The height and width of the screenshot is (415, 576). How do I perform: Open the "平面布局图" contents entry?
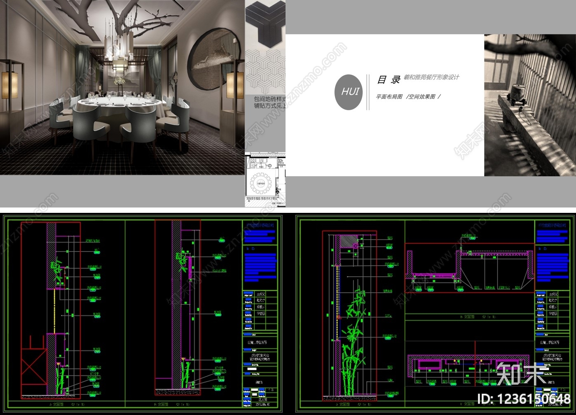(x=389, y=97)
